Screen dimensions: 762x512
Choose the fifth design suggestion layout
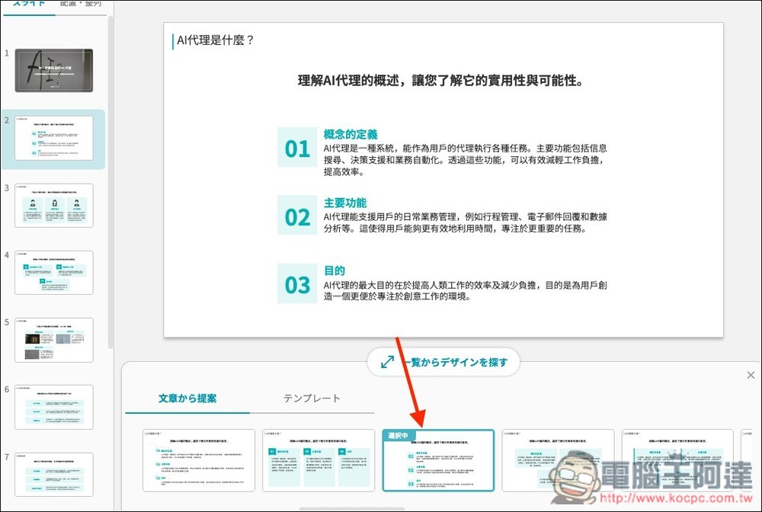[677, 460]
